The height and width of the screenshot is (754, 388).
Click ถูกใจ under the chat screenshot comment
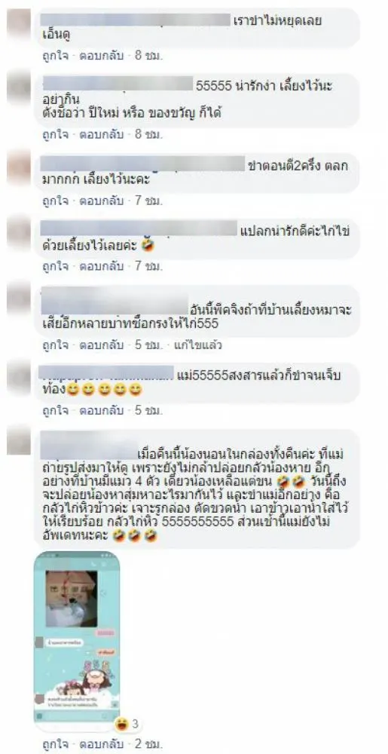coord(55,745)
